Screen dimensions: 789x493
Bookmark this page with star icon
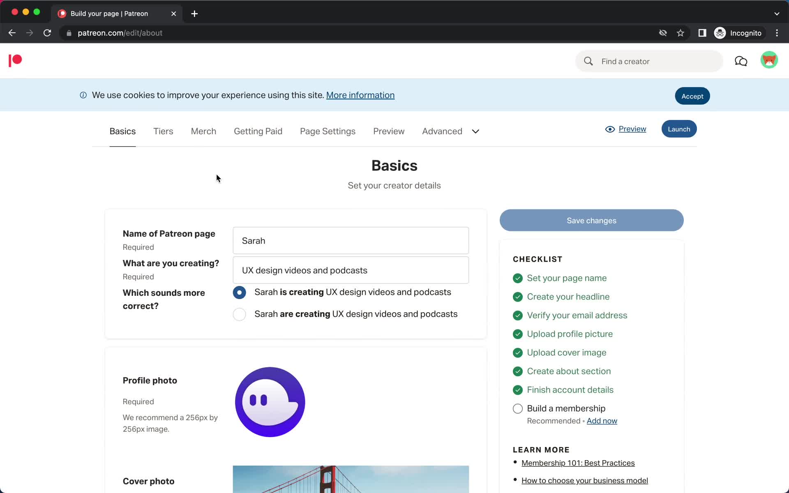[x=681, y=33]
